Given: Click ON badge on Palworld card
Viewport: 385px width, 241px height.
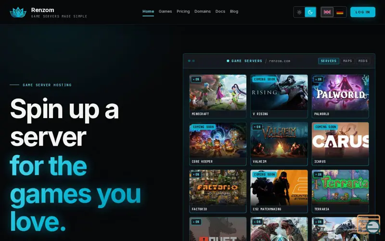Looking at the screenshot, I should (x=319, y=80).
